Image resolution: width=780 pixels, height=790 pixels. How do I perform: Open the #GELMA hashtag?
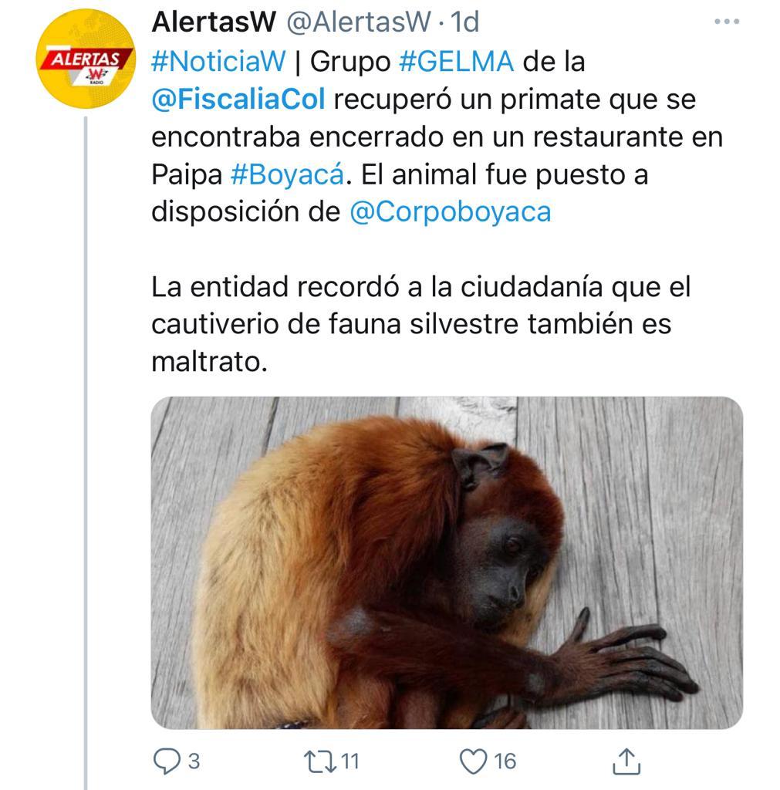pyautogui.click(x=457, y=62)
